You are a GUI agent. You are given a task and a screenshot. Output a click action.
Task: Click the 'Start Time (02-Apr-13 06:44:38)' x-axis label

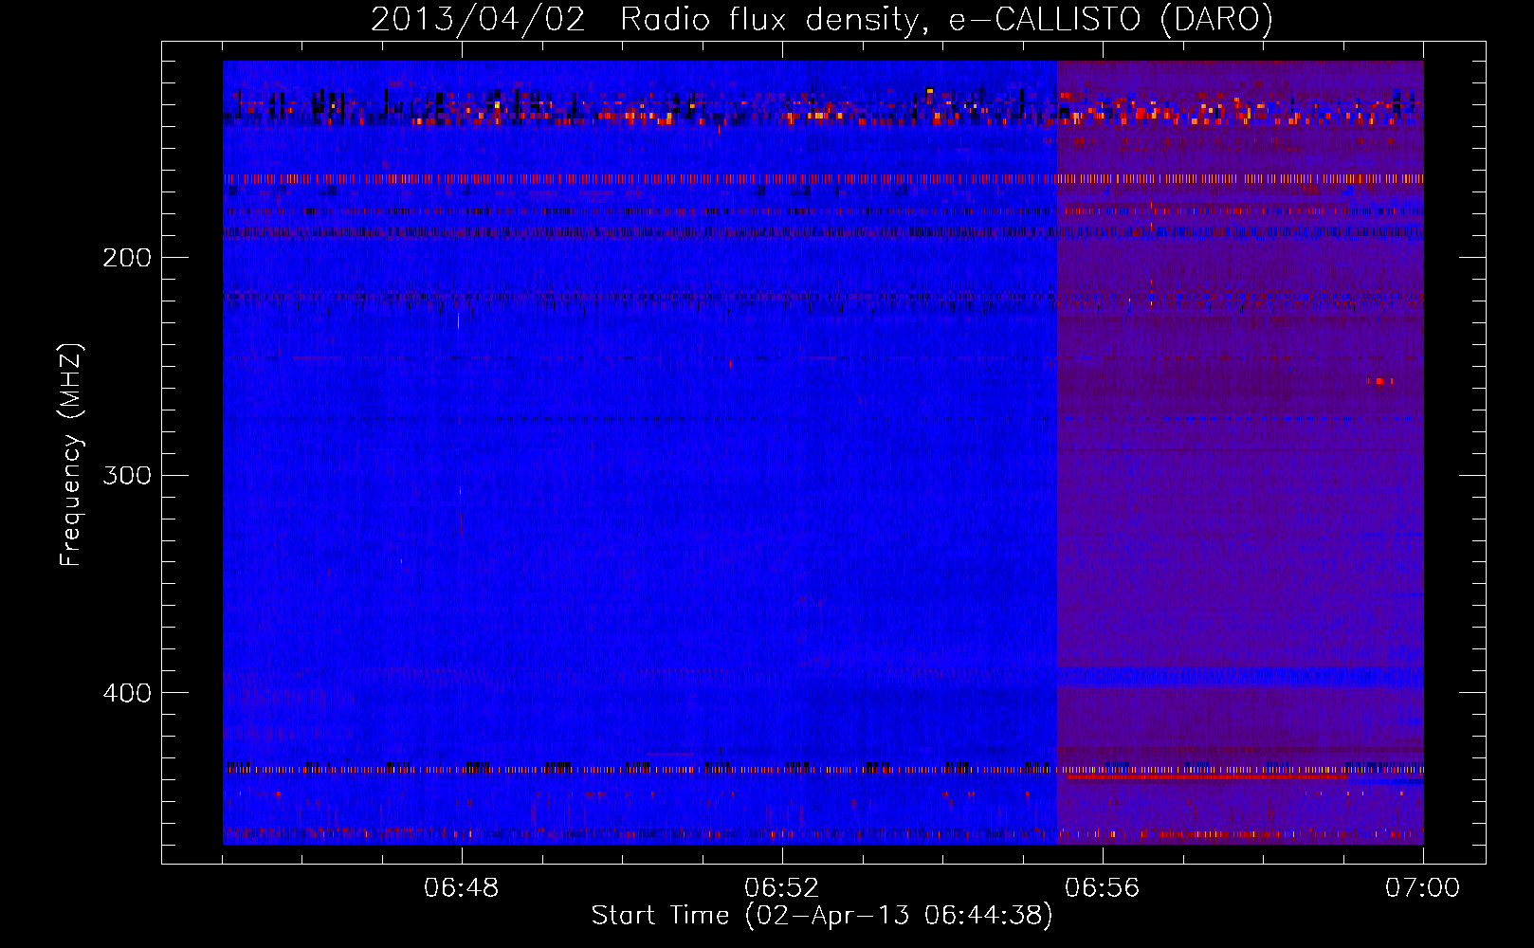pos(822,916)
